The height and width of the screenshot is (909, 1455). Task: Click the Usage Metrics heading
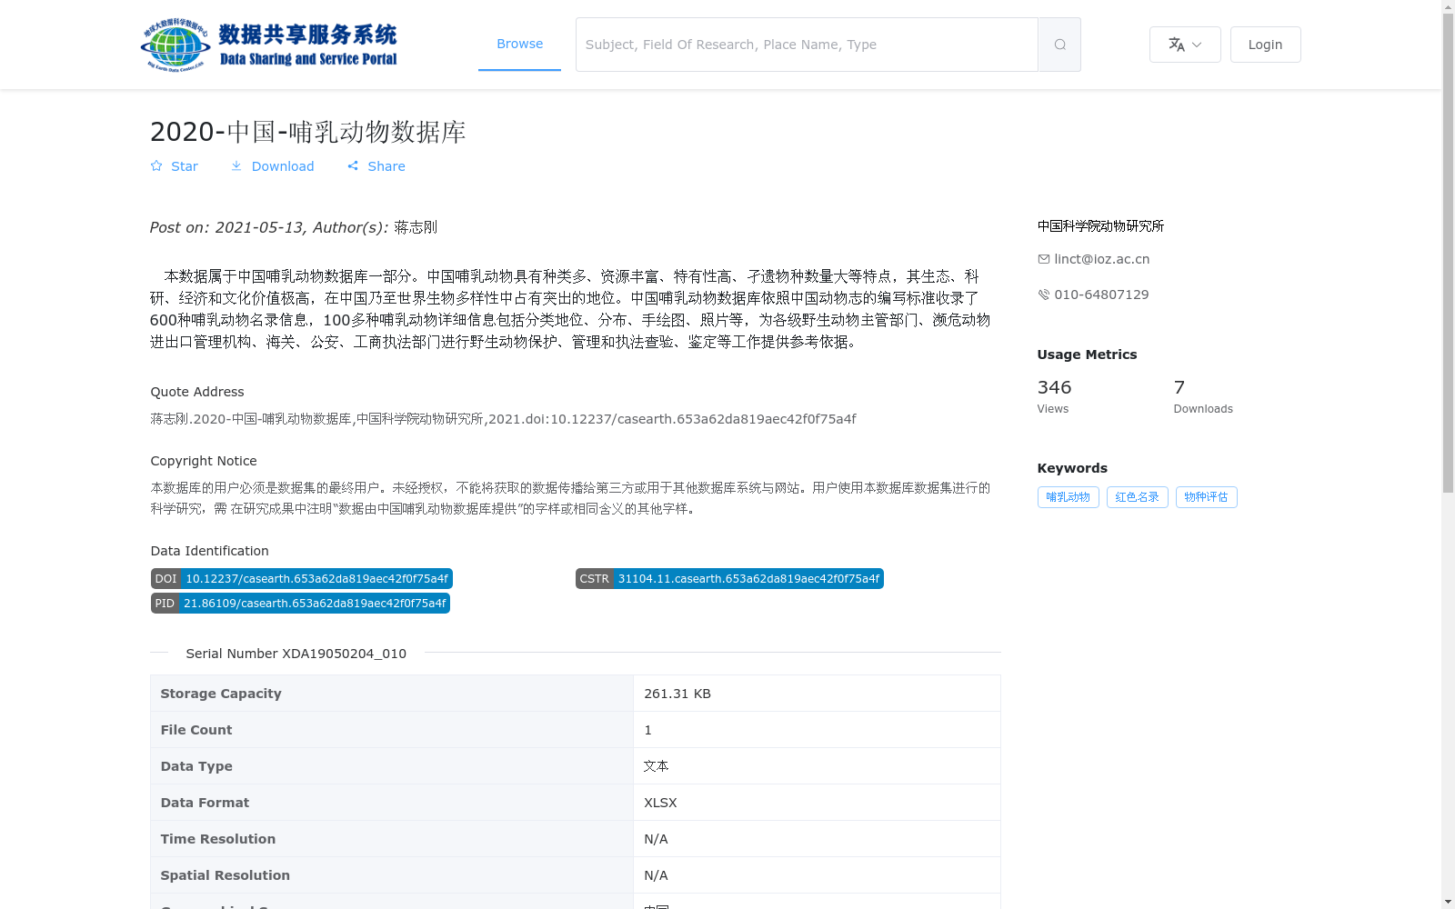(x=1087, y=355)
